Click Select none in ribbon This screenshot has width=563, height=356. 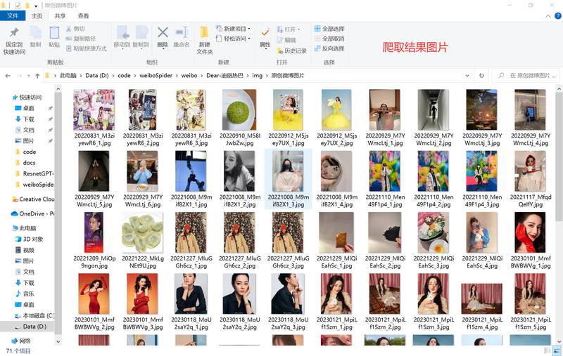tap(329, 39)
